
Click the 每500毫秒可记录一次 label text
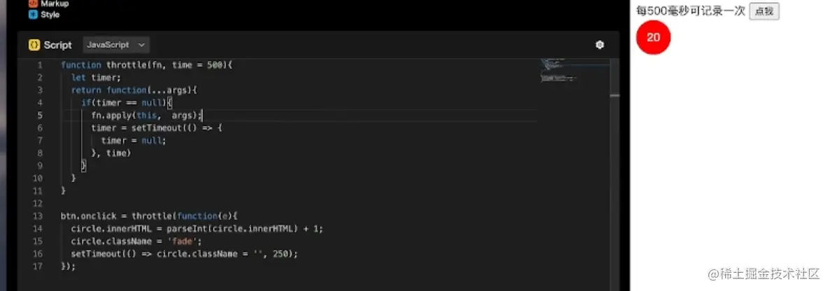[690, 11]
